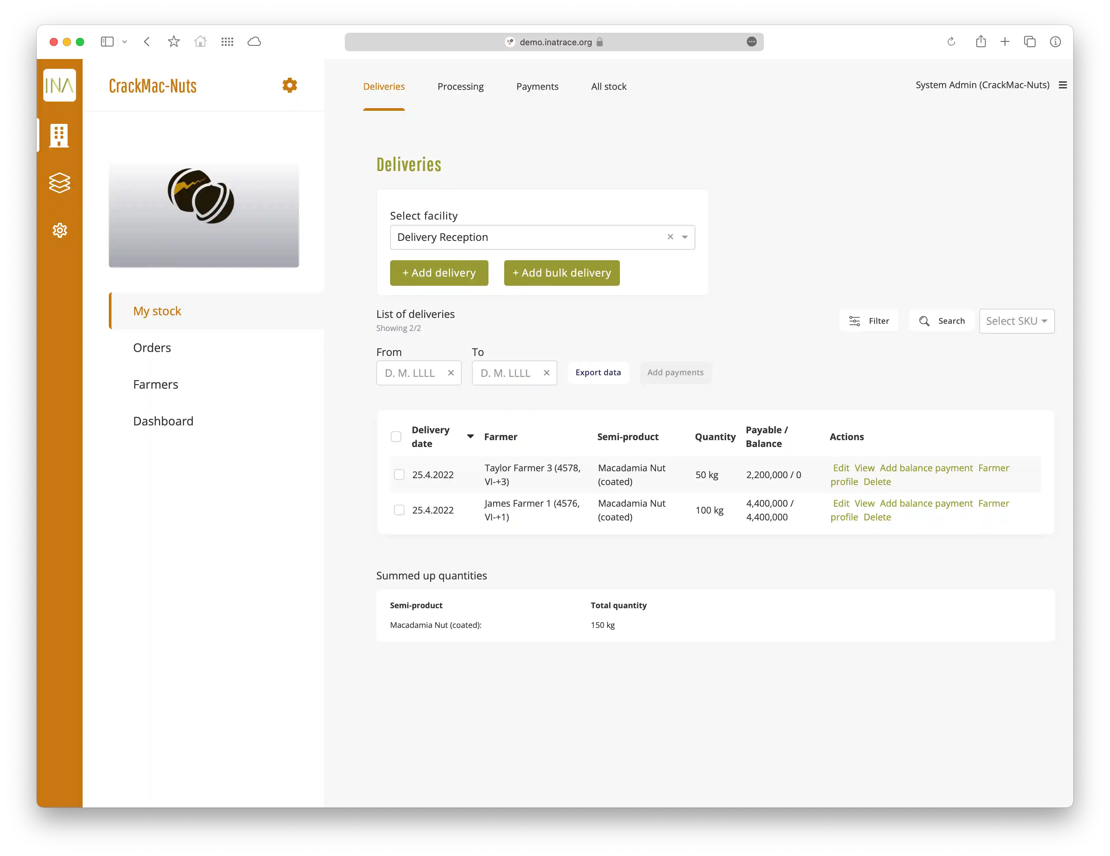The width and height of the screenshot is (1110, 856).
Task: Click the site icon before demo.inatrace.org
Action: [x=510, y=42]
